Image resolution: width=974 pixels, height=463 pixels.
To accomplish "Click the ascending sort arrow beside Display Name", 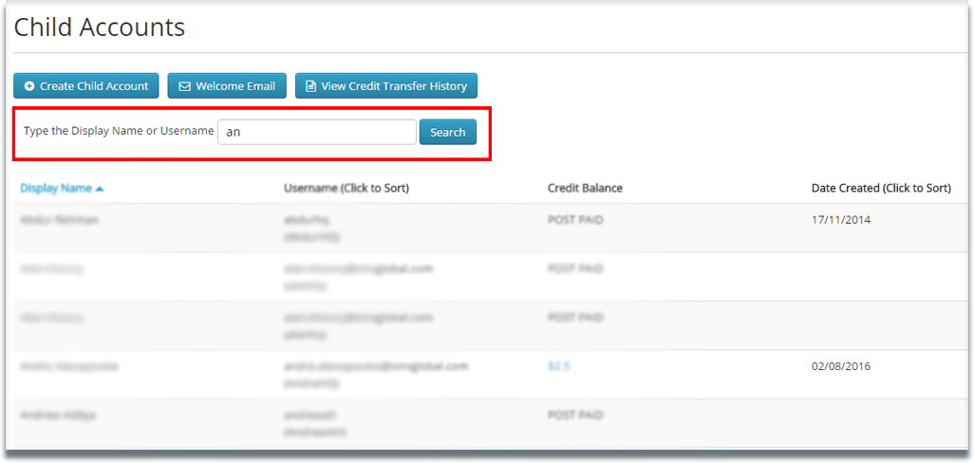I will [100, 189].
